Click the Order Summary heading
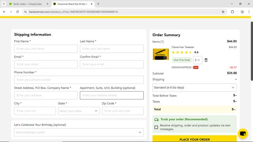The image size is (253, 142). coord(166,35)
